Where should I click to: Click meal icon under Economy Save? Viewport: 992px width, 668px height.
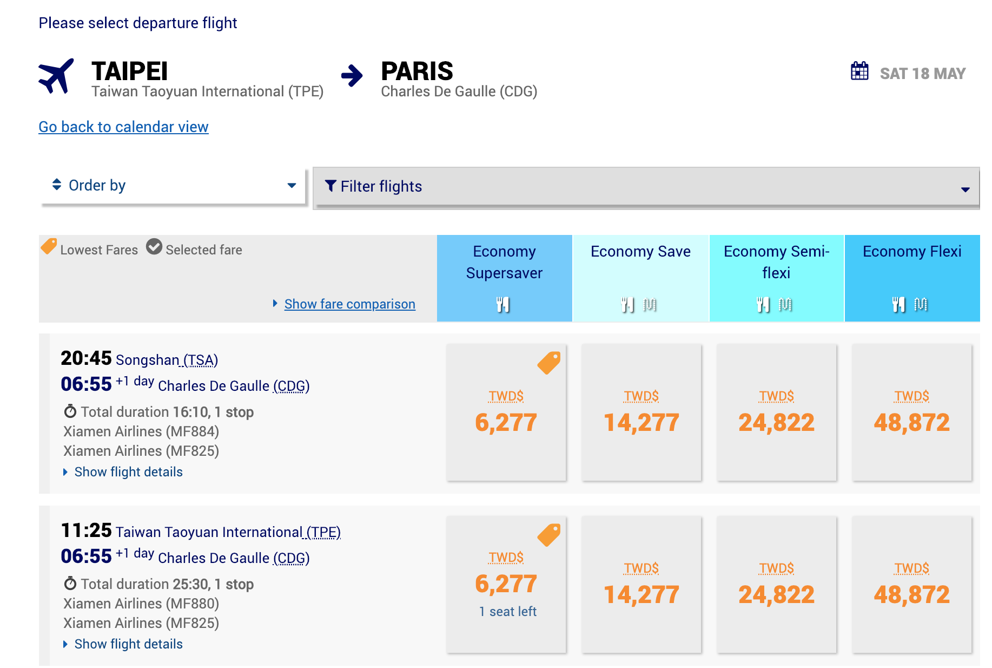[627, 305]
